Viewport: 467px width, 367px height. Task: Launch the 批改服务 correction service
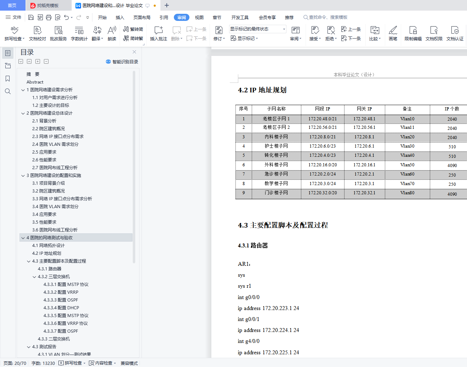point(58,34)
